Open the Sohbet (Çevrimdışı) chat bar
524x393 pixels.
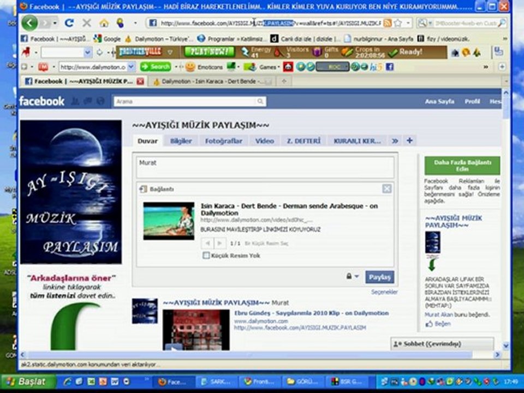442,343
